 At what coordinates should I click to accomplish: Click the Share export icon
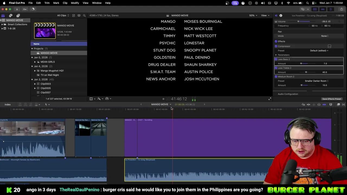point(341,9)
